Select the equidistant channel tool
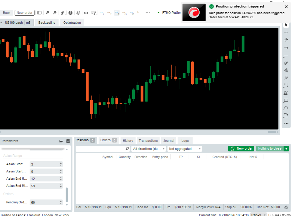 pos(286,70)
